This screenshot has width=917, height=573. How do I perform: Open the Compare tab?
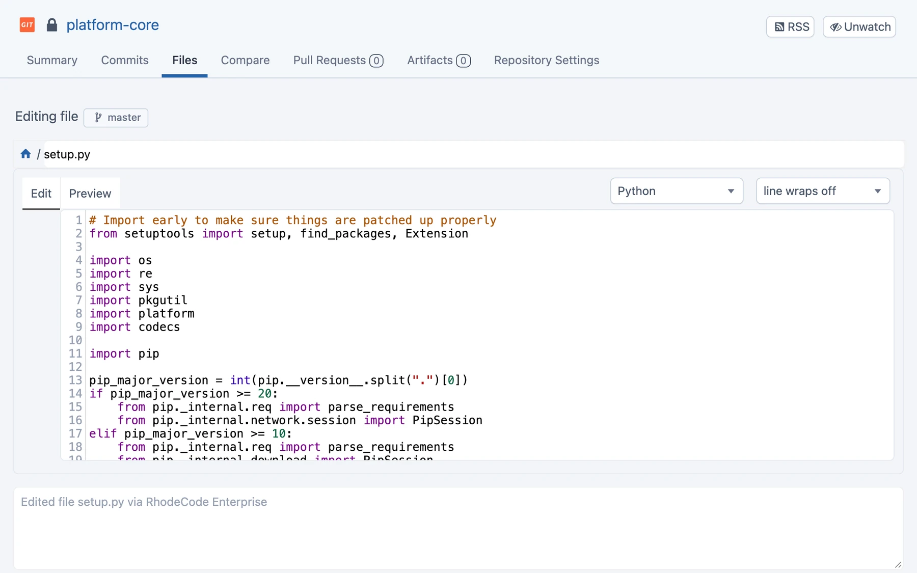click(245, 60)
